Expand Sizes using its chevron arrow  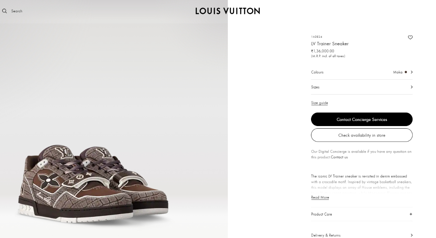coord(412,87)
